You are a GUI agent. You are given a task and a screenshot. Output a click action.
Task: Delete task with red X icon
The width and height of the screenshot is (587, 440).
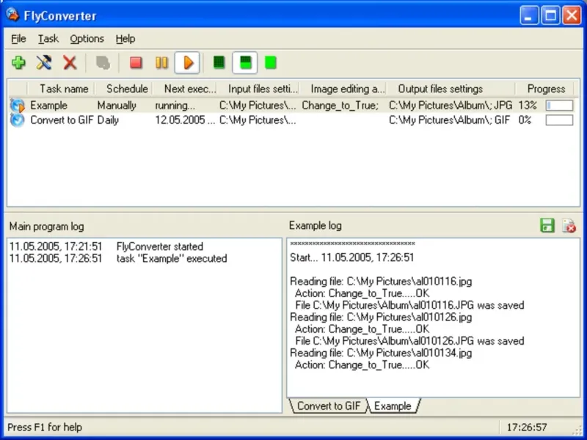(x=70, y=62)
